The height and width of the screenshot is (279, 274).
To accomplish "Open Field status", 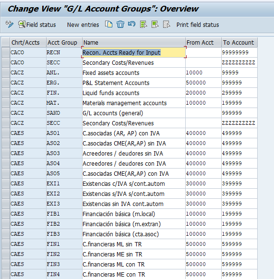I will (x=37, y=24).
